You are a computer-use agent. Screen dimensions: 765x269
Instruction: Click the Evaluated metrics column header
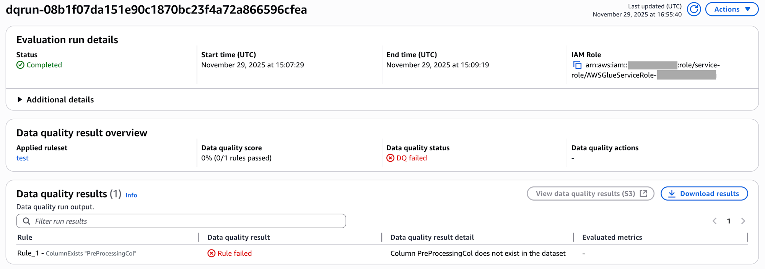[x=612, y=237]
